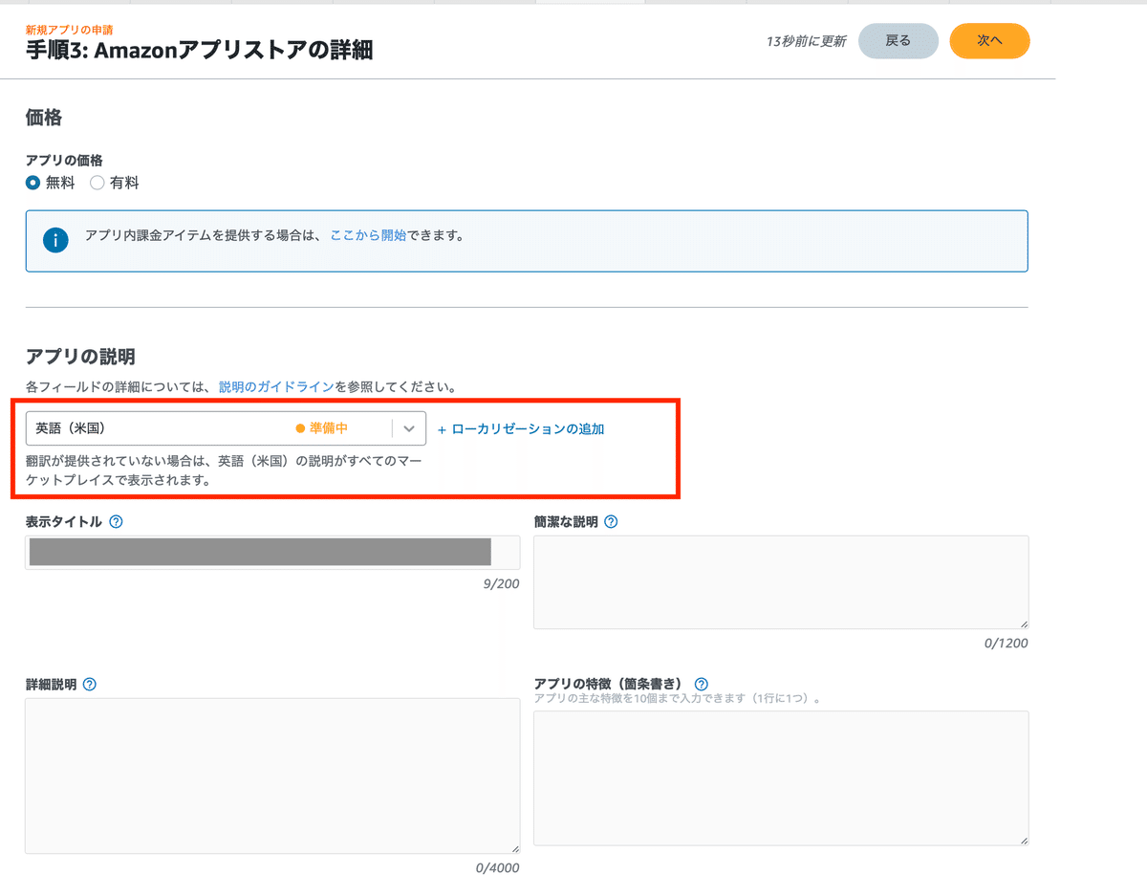Viewport: 1147px width, 896px height.
Task: Click ローカリゼーションの追加 link
Action: [521, 429]
